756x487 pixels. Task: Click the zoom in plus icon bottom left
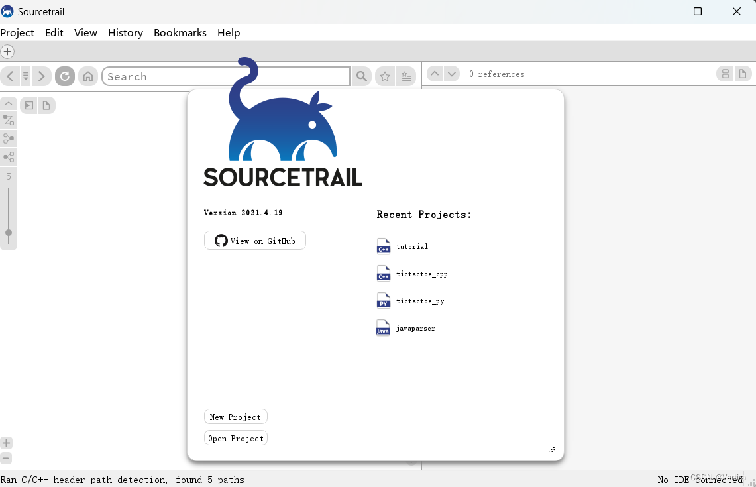click(6, 442)
